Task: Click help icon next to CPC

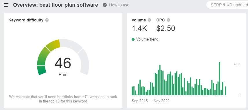Action: tap(168, 20)
